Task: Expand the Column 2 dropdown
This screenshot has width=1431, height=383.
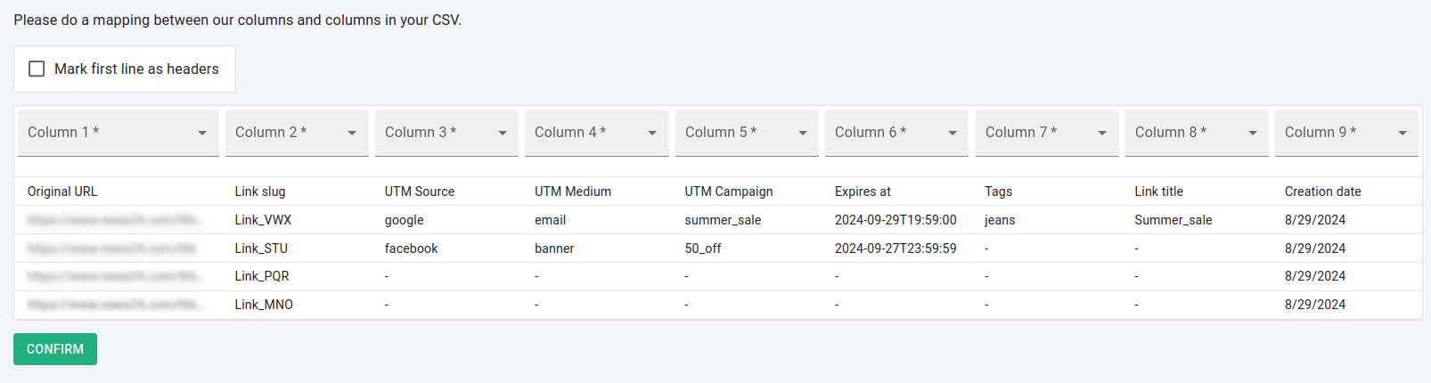Action: point(296,133)
